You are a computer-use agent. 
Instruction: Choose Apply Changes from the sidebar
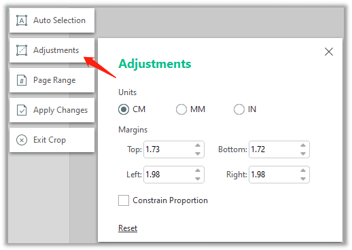[x=52, y=110]
